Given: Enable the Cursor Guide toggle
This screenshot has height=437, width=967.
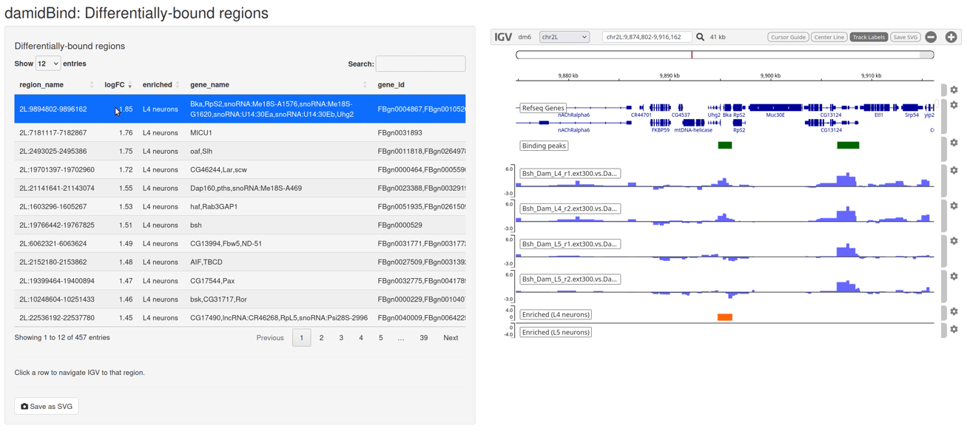Looking at the screenshot, I should click(788, 36).
